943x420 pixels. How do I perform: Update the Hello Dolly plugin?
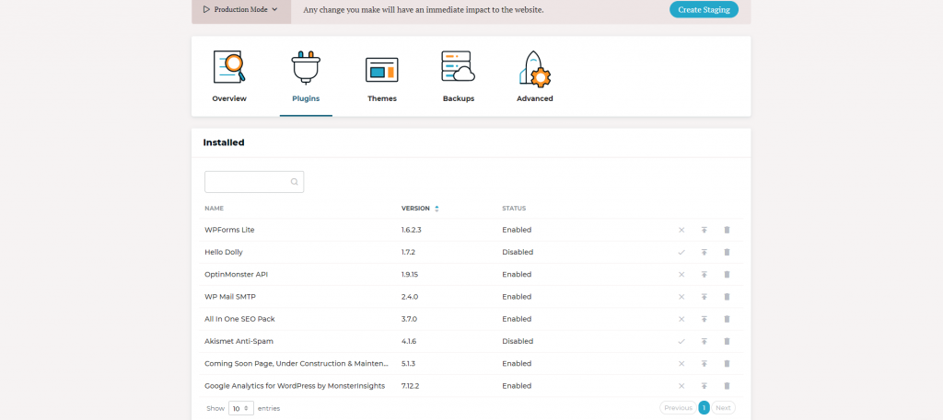(x=704, y=252)
